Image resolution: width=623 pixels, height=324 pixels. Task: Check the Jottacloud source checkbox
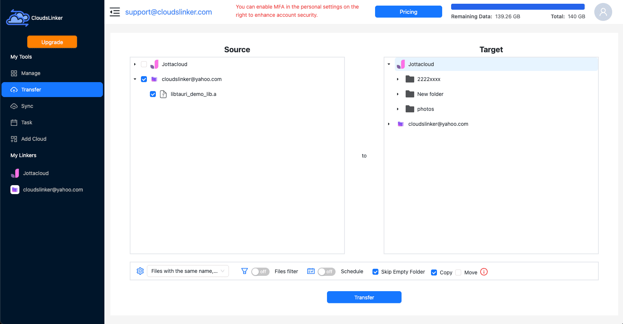click(x=144, y=64)
